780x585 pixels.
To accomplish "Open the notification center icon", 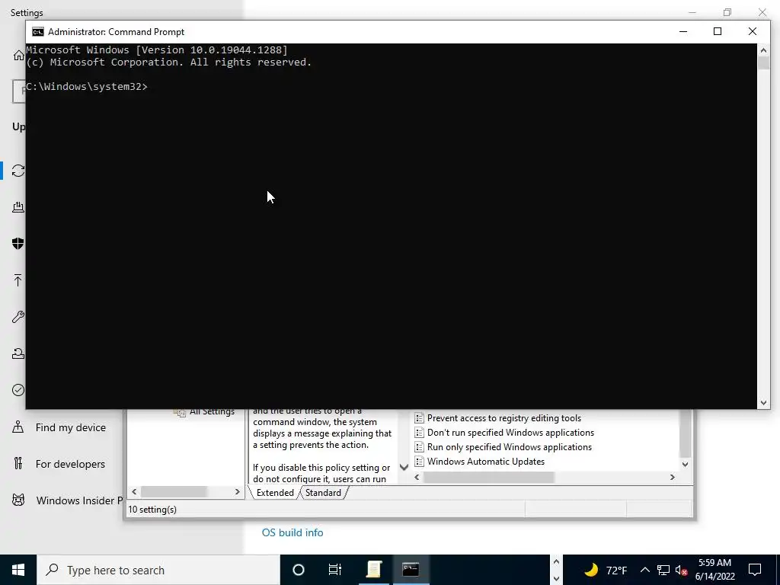I will pos(755,570).
